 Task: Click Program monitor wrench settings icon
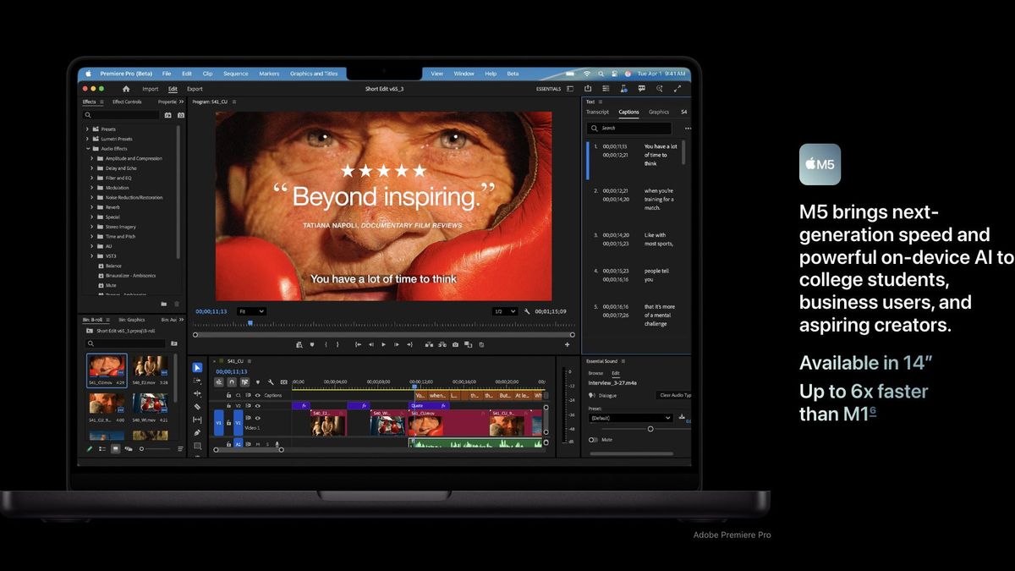point(527,311)
